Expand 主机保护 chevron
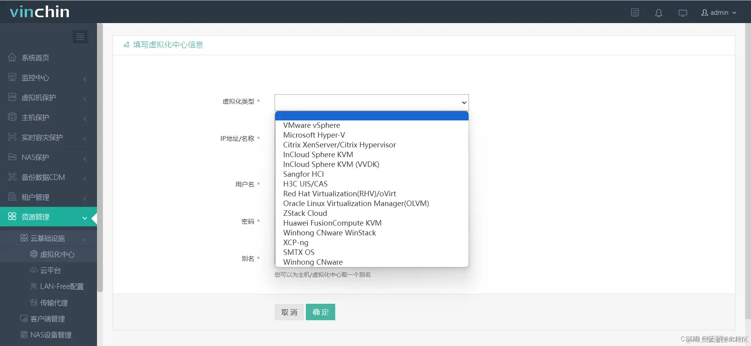The height and width of the screenshot is (346, 751). tap(85, 118)
